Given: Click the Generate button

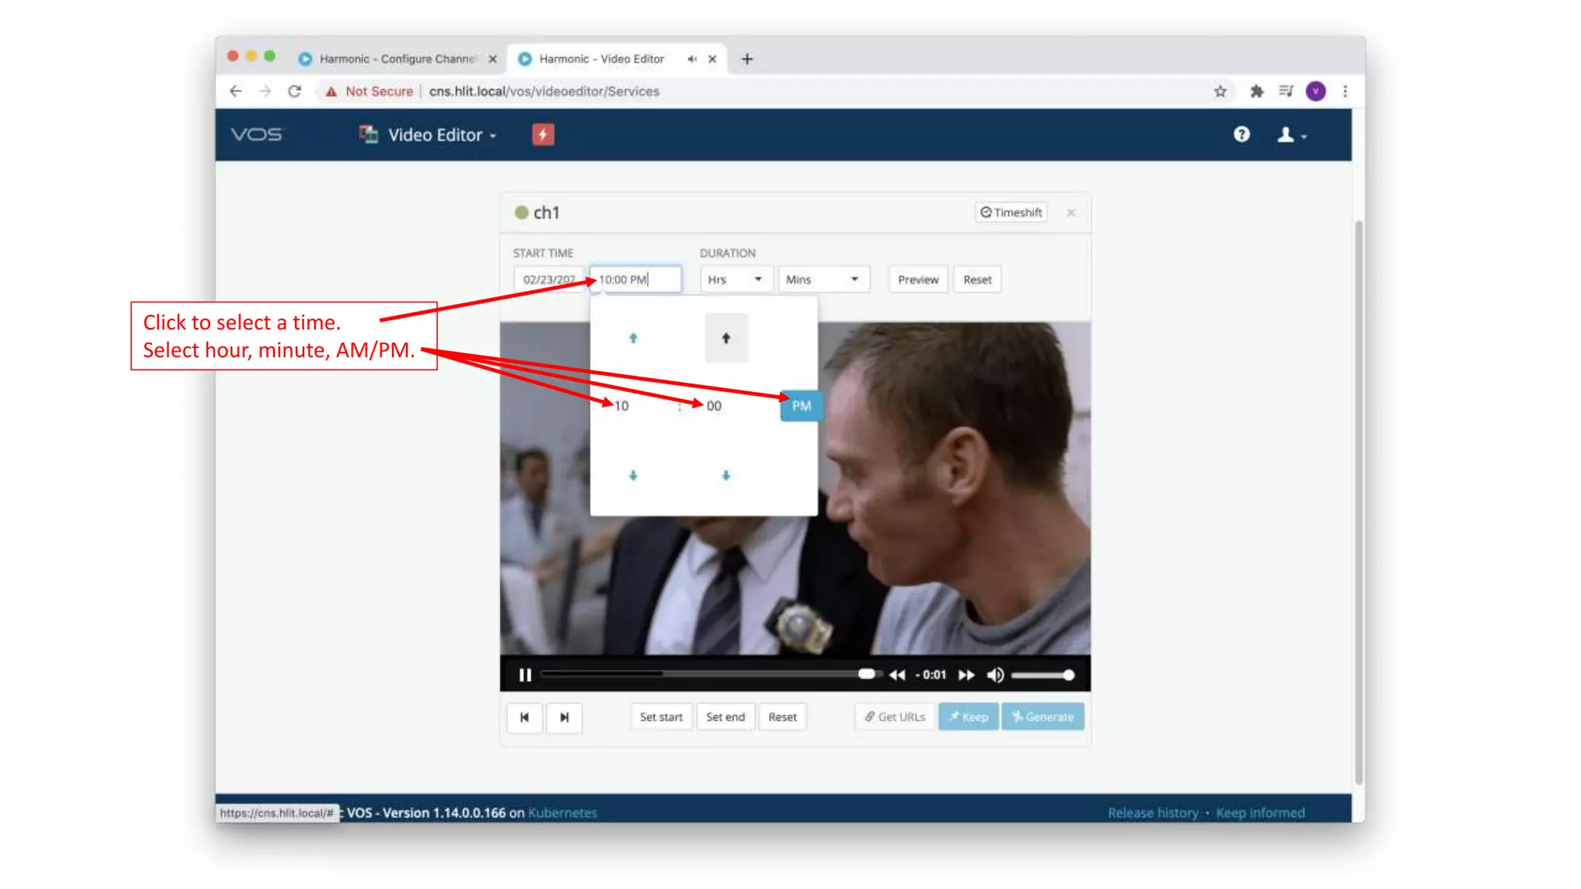Looking at the screenshot, I should (x=1042, y=717).
